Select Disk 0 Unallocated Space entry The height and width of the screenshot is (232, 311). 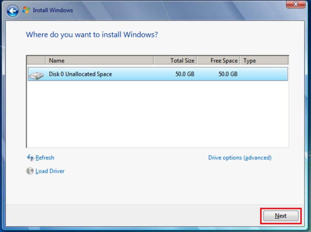80,74
